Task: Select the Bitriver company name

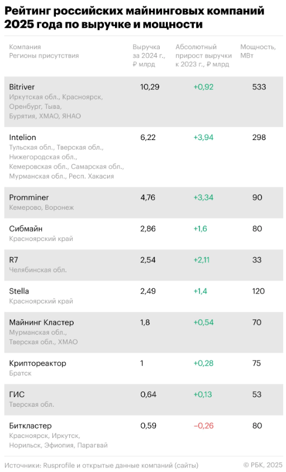Action: [x=22, y=87]
